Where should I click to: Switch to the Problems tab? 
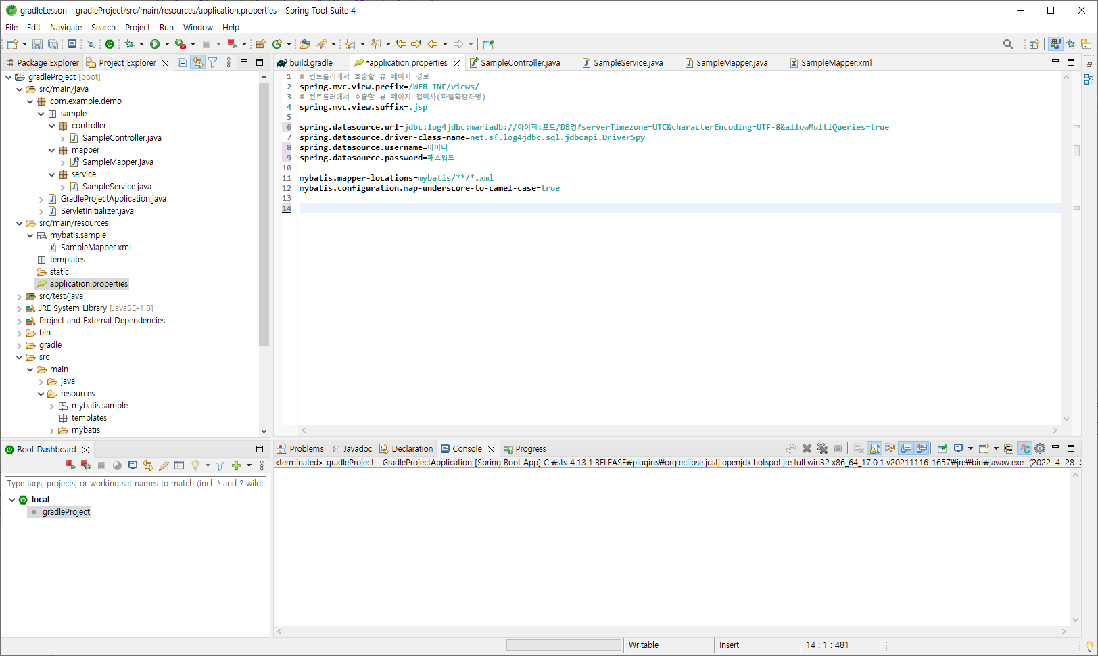[300, 448]
